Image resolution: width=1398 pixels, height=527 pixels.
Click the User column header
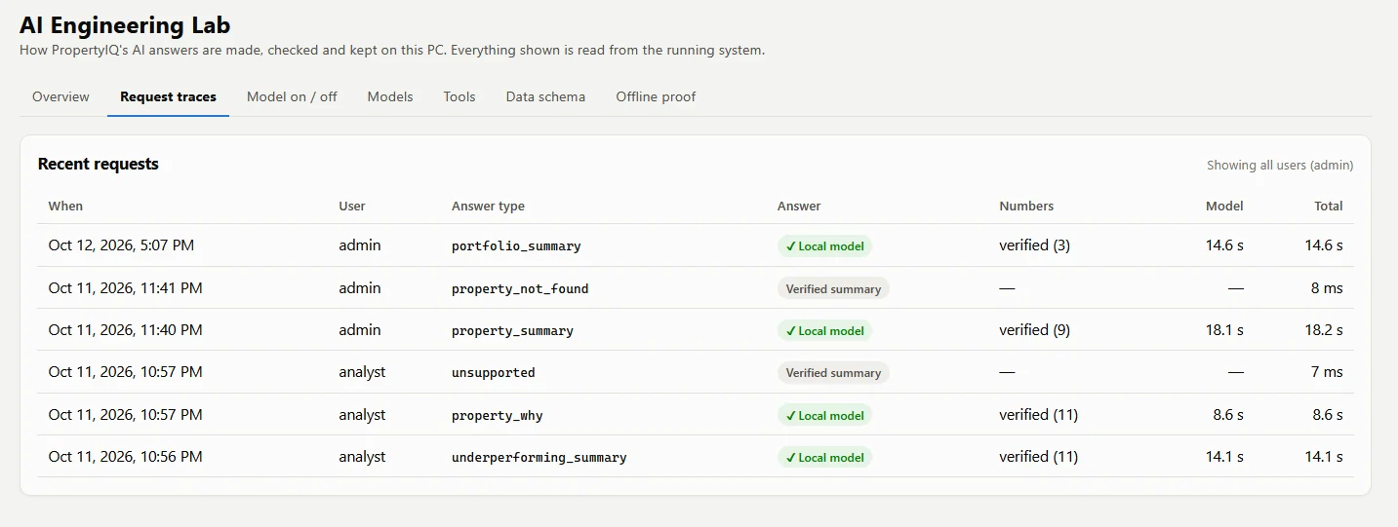pos(352,206)
